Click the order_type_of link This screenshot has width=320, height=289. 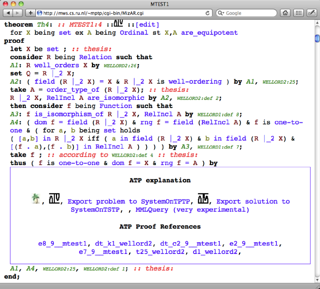73,89
